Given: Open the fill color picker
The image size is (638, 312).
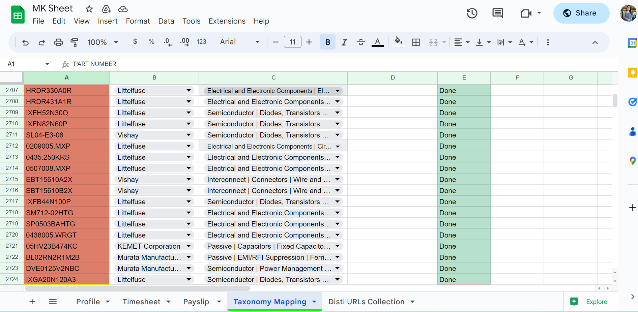Looking at the screenshot, I should coord(399,42).
